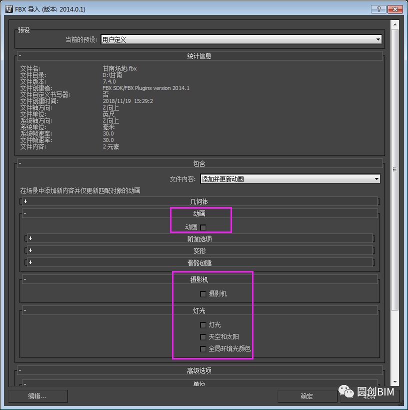Image resolution: width=408 pixels, height=410 pixels.
Task: Enable the 全局环境光颜色 checkbox
Action: (203, 348)
